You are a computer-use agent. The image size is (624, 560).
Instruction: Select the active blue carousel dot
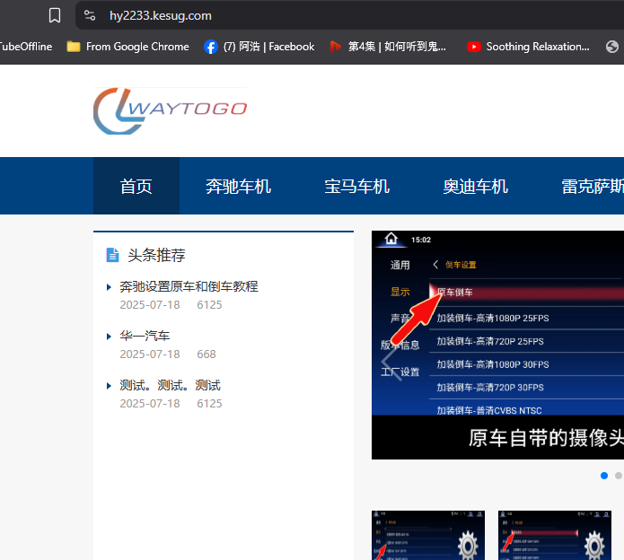(604, 476)
